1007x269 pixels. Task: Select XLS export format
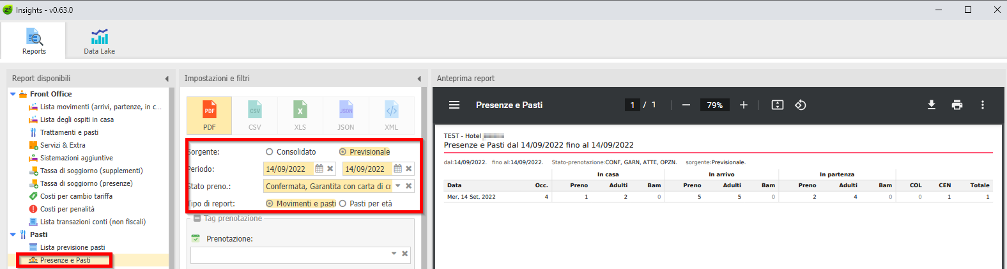300,115
